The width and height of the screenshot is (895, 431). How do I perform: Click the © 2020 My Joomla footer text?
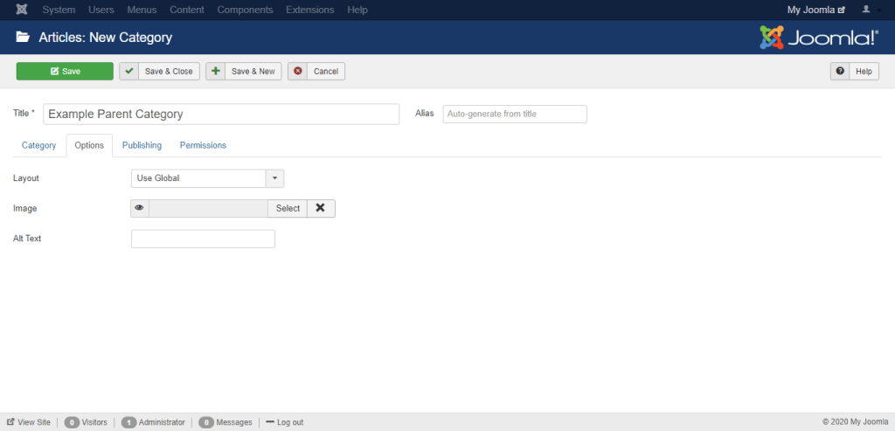coord(855,422)
